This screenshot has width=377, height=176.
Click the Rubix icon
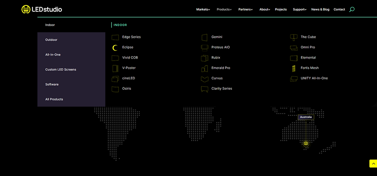click(x=204, y=58)
